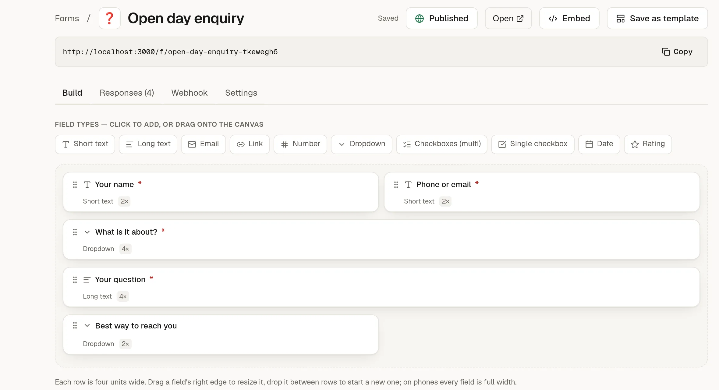The image size is (719, 390).
Task: Click the text type icon beside Phone or email
Action: click(x=408, y=185)
